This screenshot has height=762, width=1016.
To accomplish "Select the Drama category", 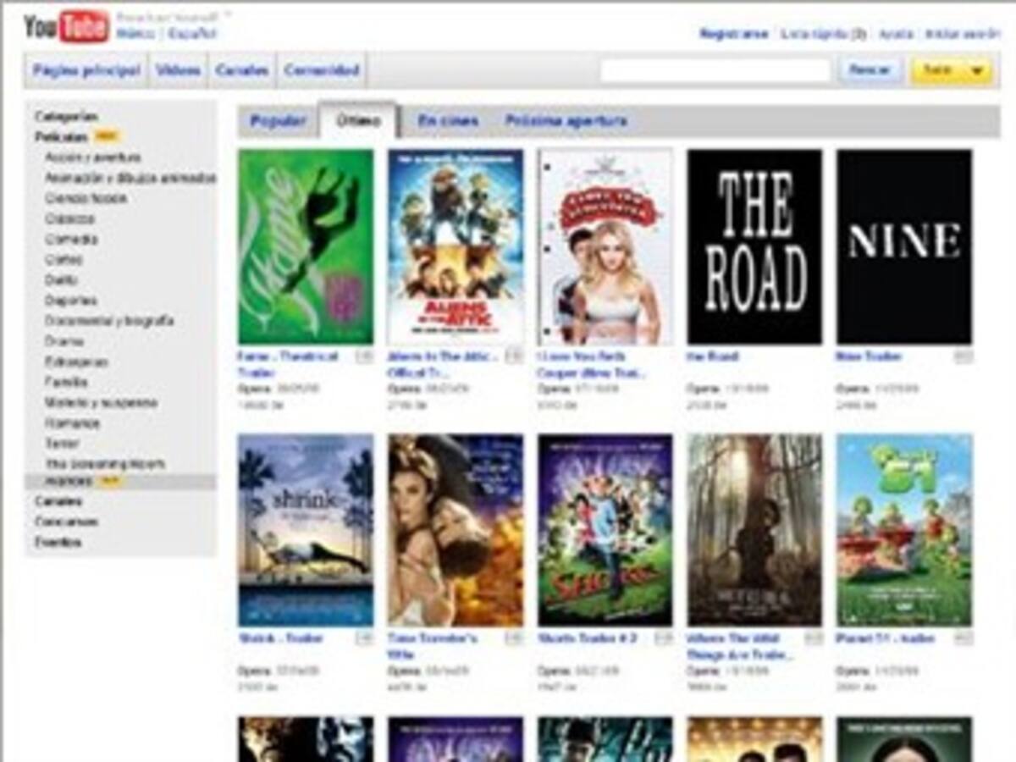I will (64, 341).
